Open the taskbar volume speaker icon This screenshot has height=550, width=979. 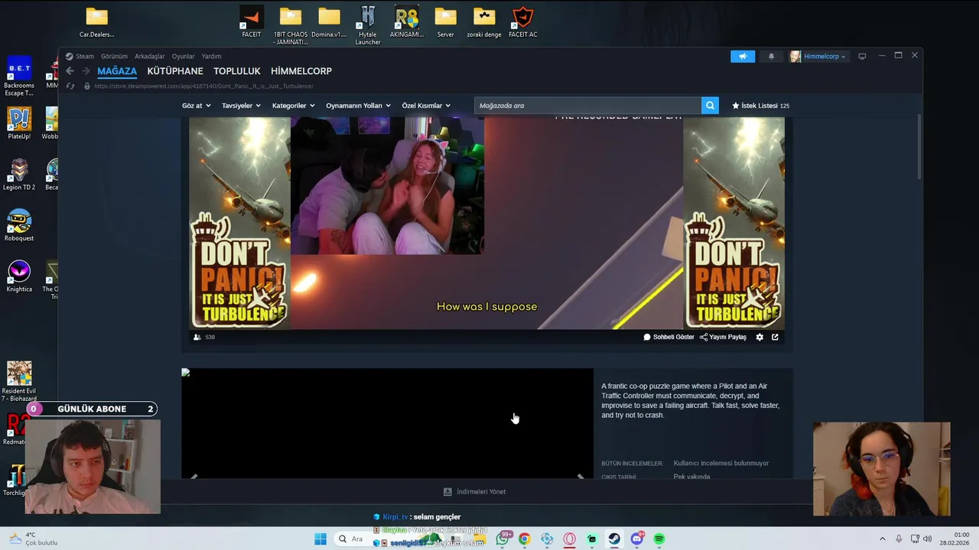coord(929,539)
